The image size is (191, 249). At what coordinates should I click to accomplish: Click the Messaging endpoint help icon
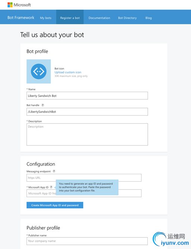tap(54, 171)
